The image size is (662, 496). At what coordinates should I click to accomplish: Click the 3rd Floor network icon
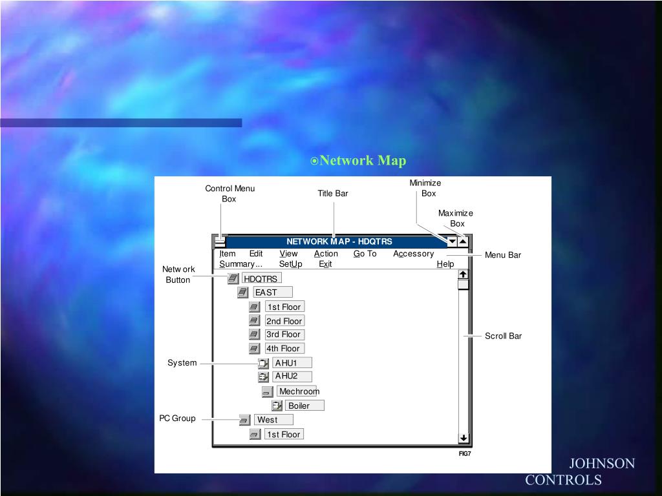(x=255, y=334)
